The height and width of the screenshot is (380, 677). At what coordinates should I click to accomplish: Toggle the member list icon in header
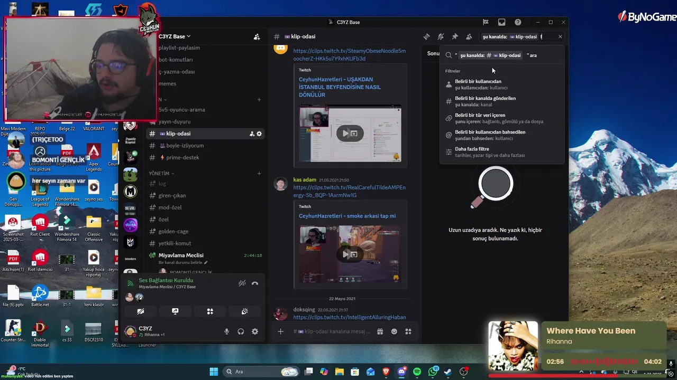point(469,36)
